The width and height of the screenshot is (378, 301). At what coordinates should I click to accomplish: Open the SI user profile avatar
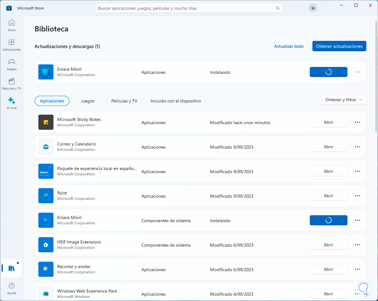[x=313, y=8]
